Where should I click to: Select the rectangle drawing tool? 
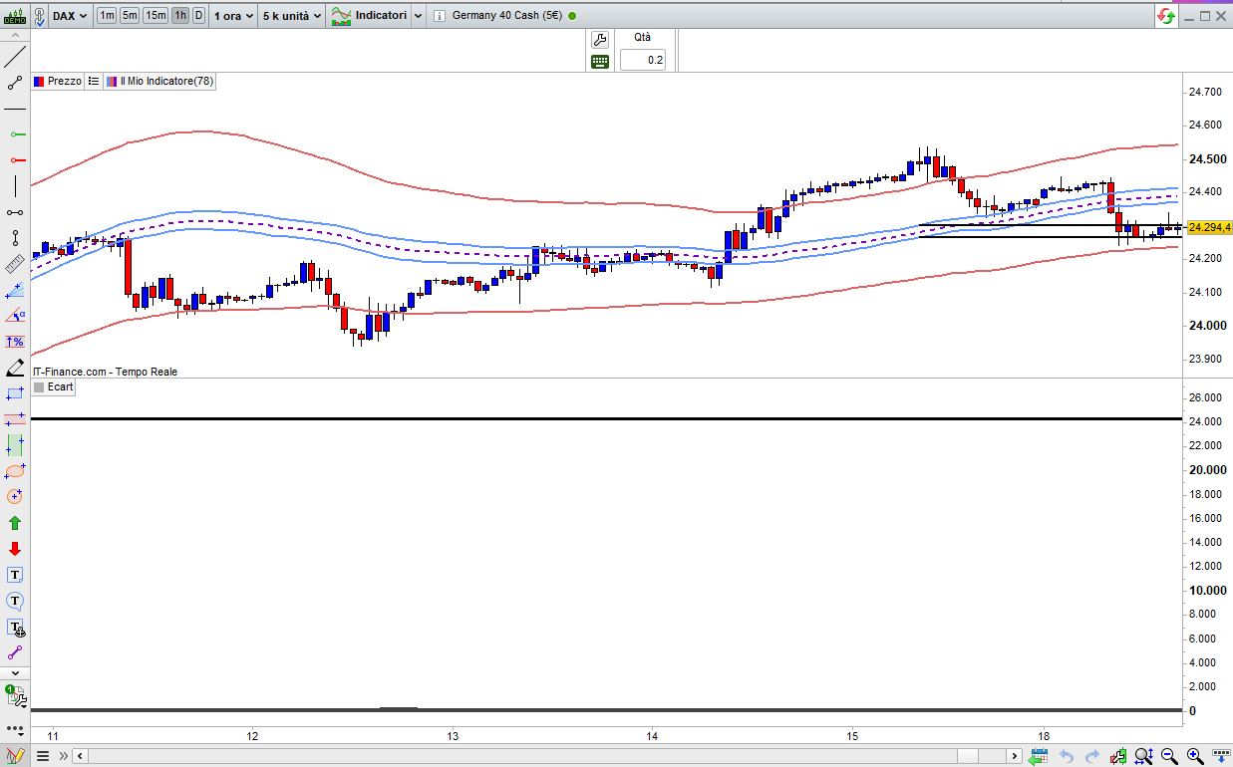point(15,393)
